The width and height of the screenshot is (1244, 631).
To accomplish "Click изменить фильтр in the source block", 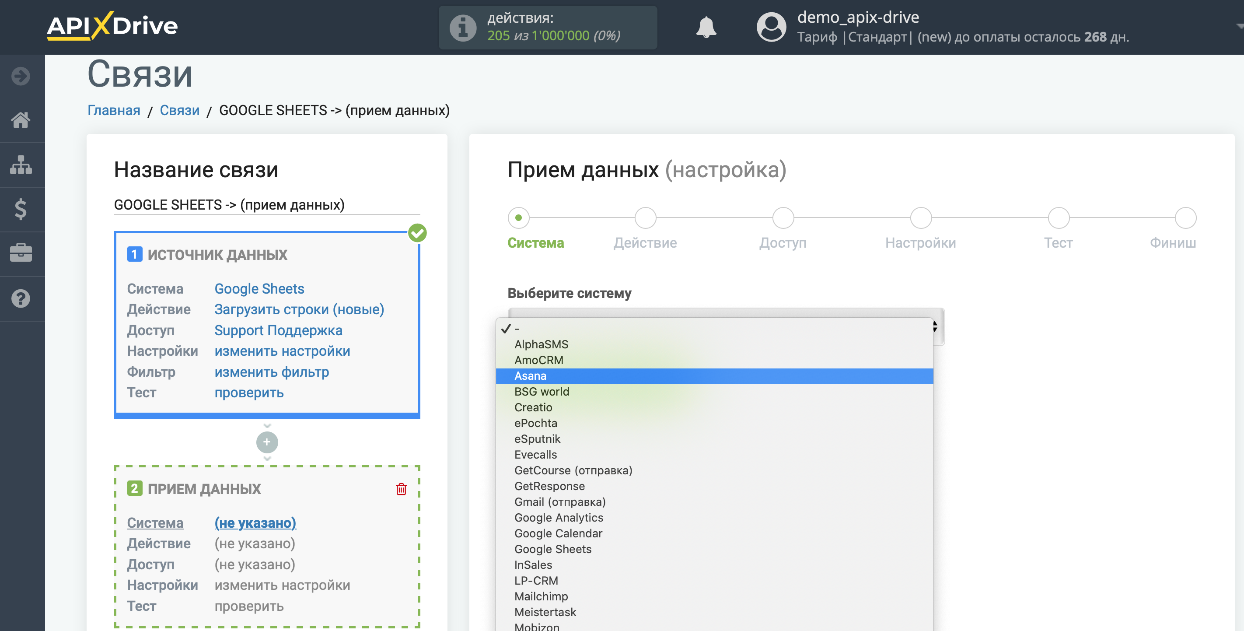I will [272, 372].
